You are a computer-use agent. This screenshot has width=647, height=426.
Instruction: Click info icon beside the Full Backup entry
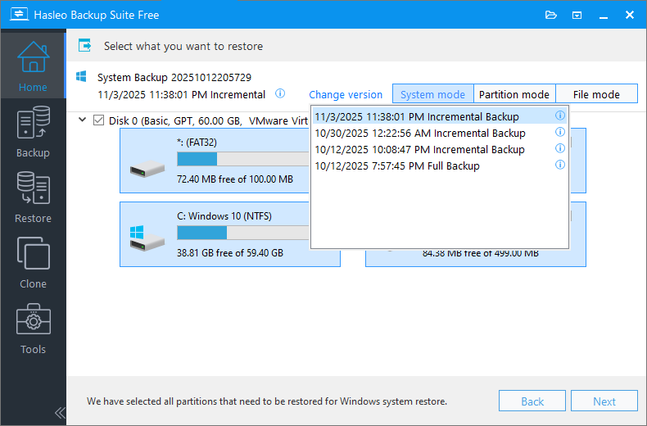tap(560, 165)
